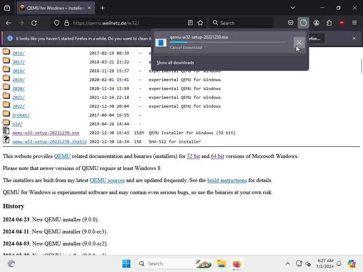Image resolution: width=363 pixels, height=272 pixels.
Task: Open the QEMU sources link
Action: tap(107, 180)
